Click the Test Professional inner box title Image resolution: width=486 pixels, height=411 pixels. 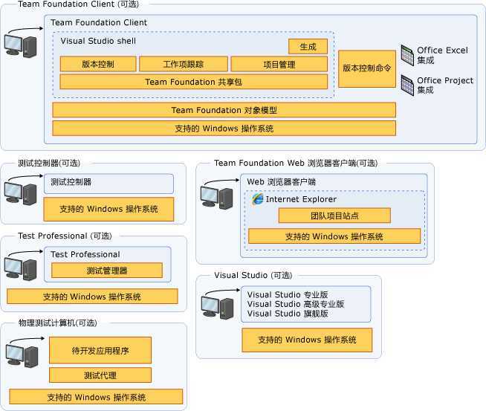(x=85, y=254)
